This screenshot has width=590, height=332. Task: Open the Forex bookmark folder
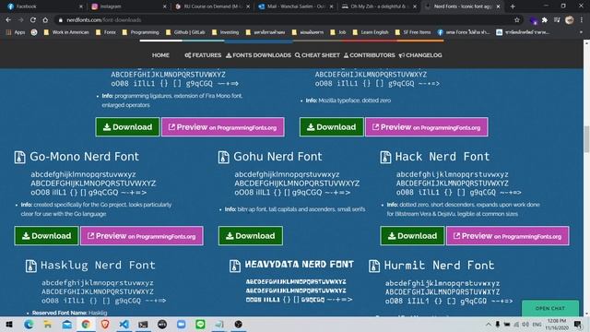point(106,32)
